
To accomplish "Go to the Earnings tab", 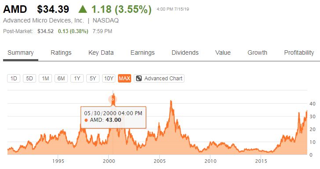I will click(x=143, y=53).
